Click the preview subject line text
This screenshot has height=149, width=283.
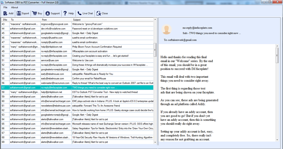pos(212,33)
